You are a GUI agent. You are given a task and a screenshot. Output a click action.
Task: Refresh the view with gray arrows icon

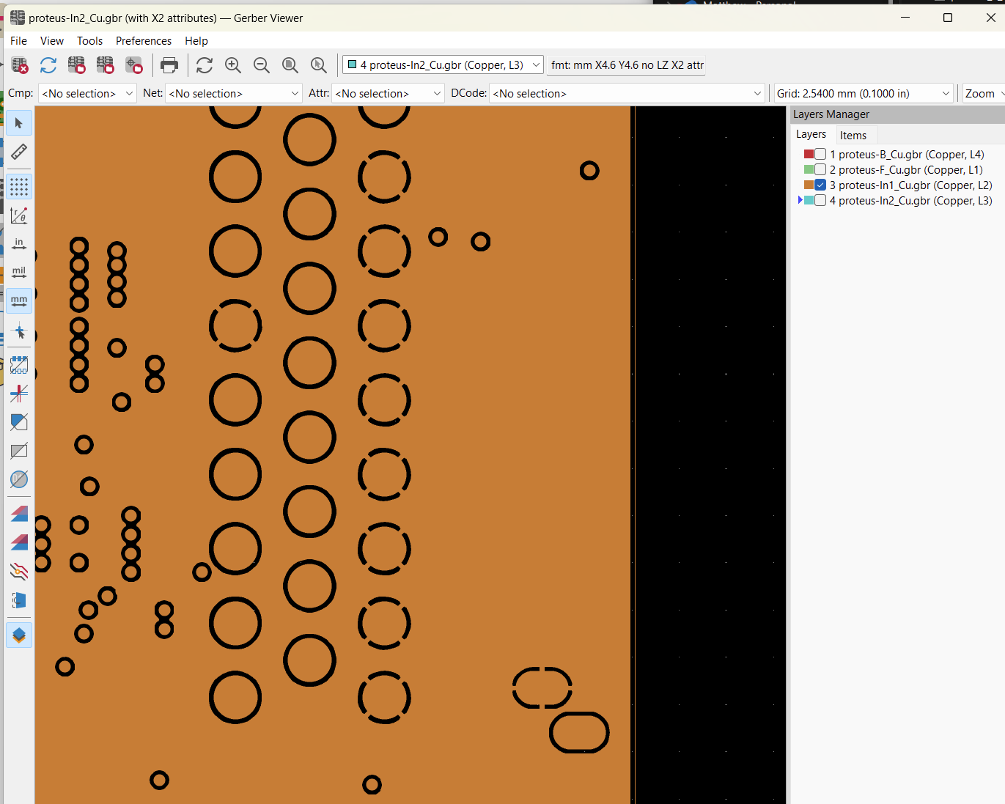point(205,65)
